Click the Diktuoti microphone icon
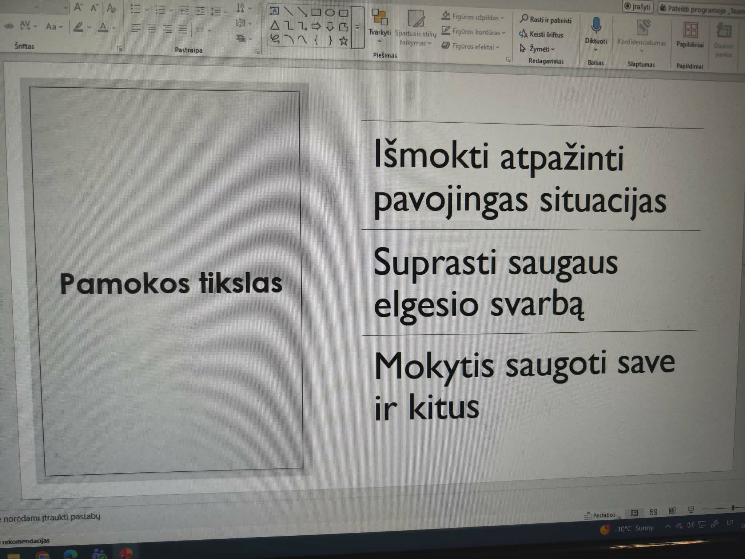Image resolution: width=745 pixels, height=559 pixels. pyautogui.click(x=595, y=25)
